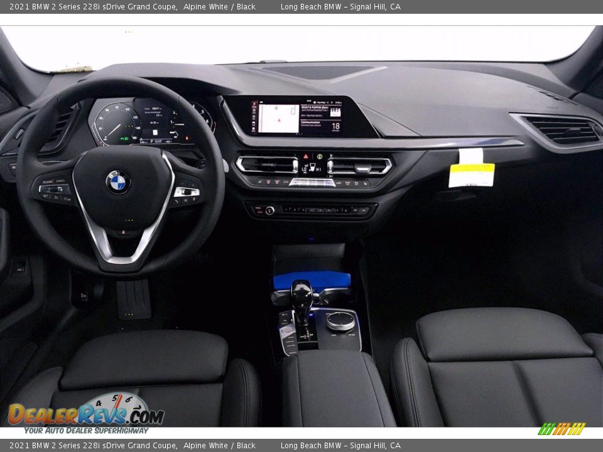Screen dimensions: 603x452
Task: Click the round audio volume knob under the climate panel
Action: 269,210
